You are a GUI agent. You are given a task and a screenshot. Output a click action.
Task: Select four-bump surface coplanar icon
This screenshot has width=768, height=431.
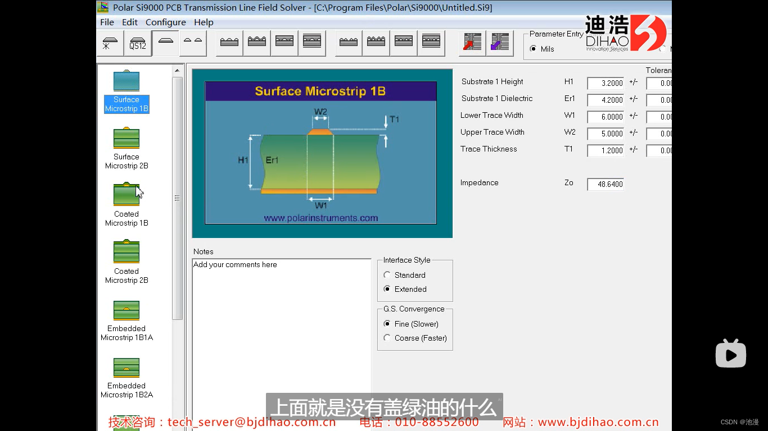tap(349, 43)
